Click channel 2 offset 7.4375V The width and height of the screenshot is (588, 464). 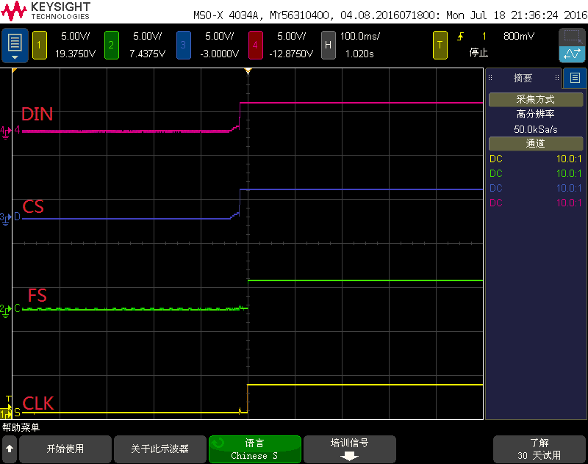coord(147,54)
